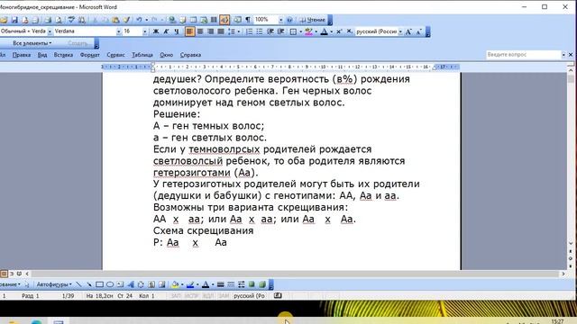Image resolution: width=577 pixels, height=324 pixels.
Task: Expand the style dropdown Обычный + Verda
Action: [50, 31]
